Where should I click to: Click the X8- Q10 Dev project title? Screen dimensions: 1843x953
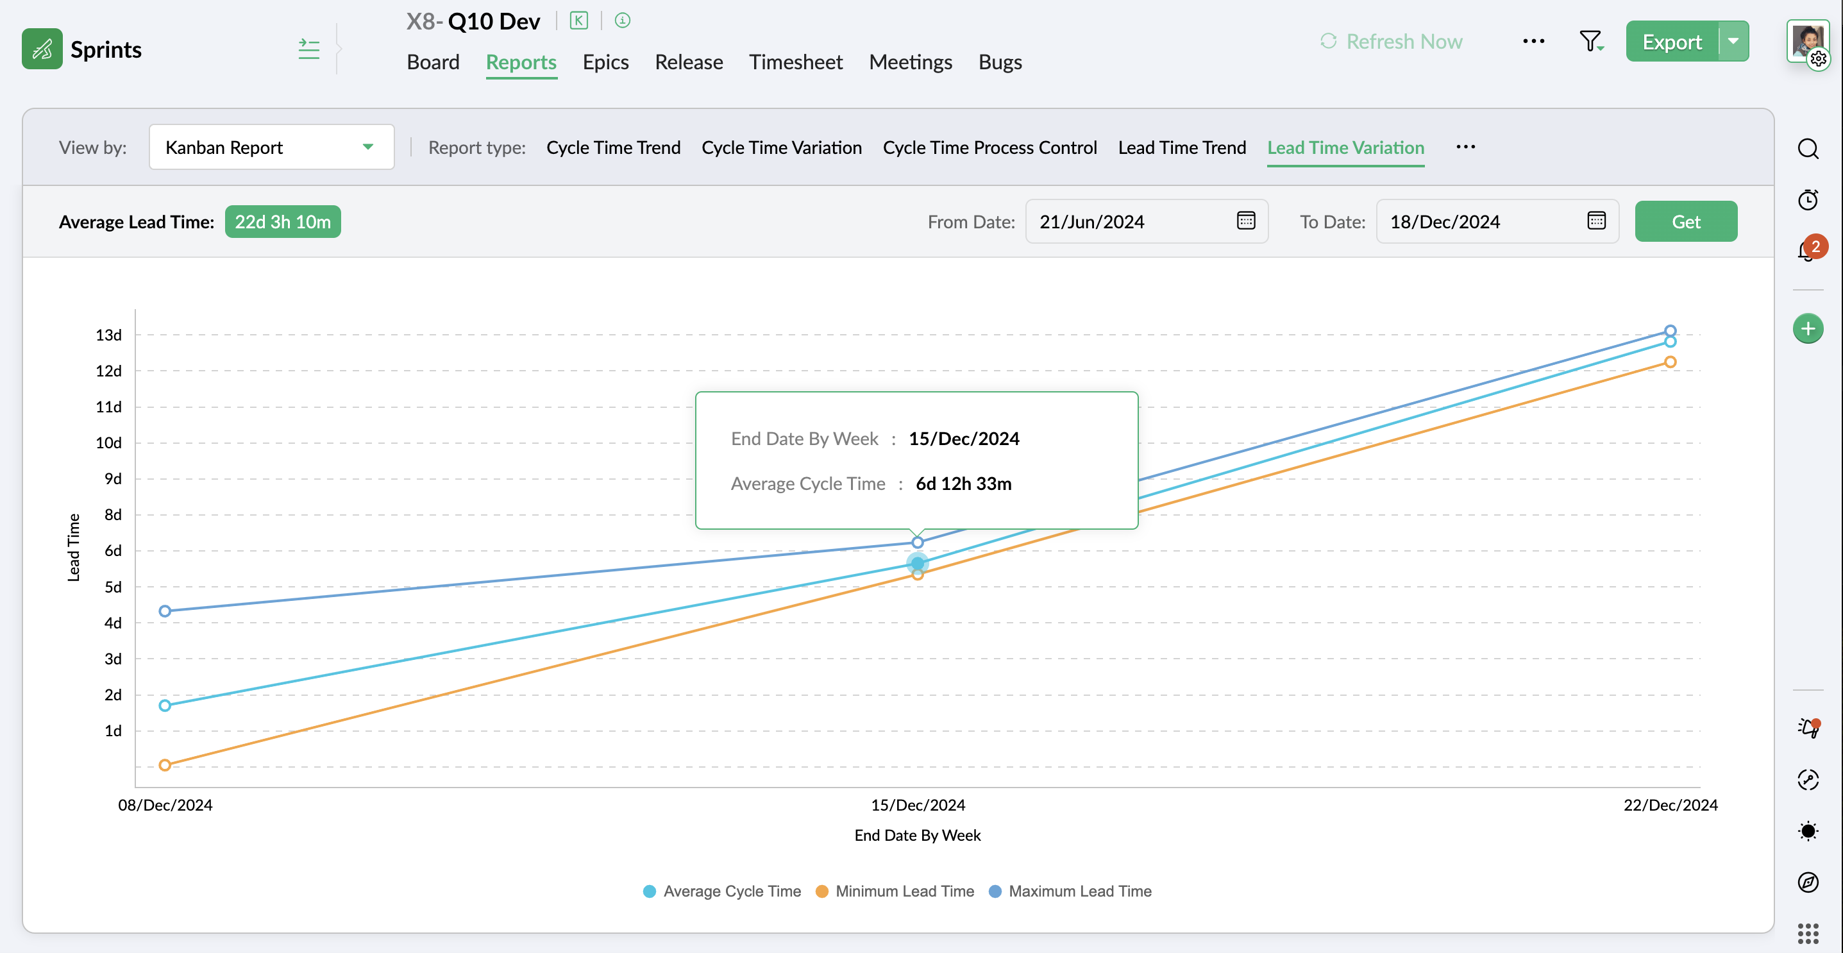point(473,21)
